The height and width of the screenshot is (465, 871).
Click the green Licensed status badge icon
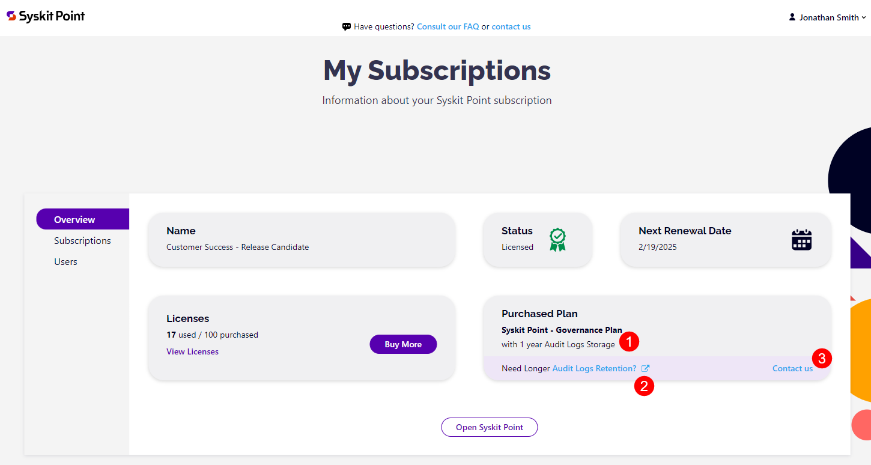(557, 240)
